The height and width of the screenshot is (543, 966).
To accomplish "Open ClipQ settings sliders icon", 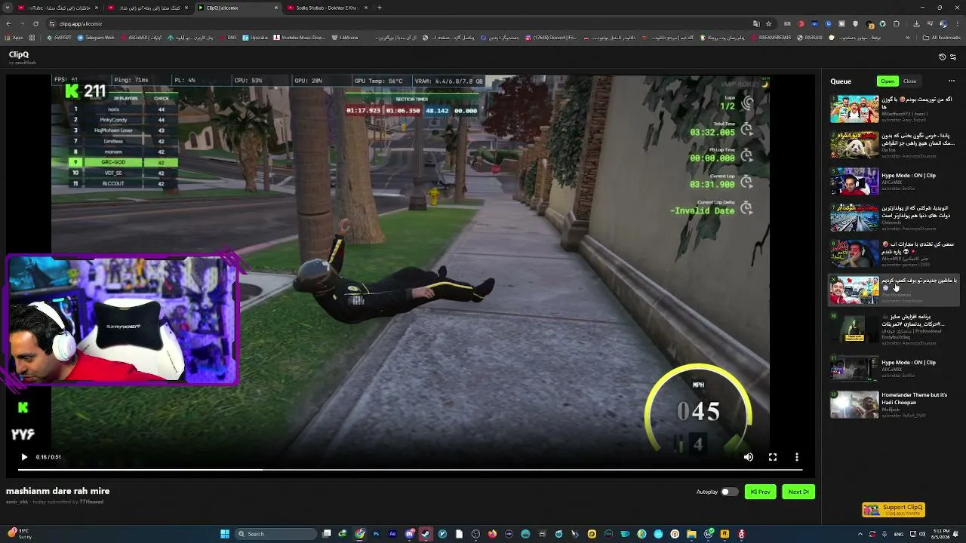I will pyautogui.click(x=953, y=57).
